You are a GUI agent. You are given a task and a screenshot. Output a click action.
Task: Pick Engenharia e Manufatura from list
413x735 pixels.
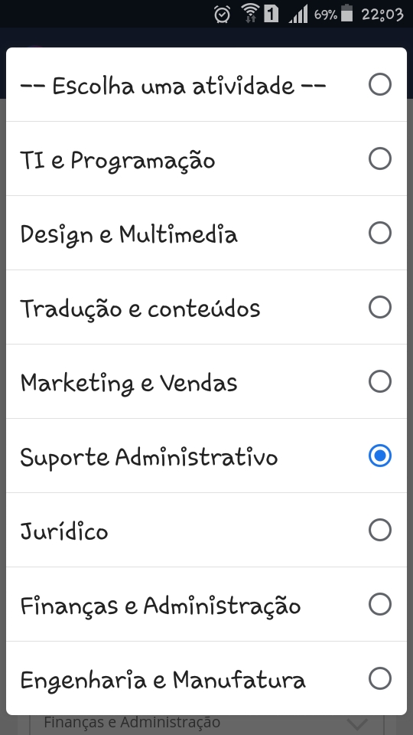click(x=206, y=678)
